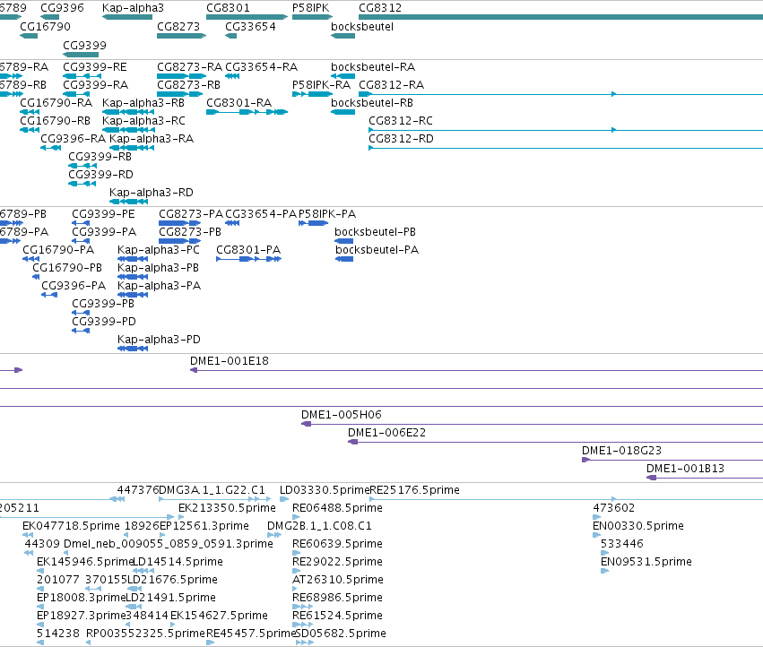Click EST LD03330.5prime
Viewport: 763px width, 647px height.
pos(325,490)
